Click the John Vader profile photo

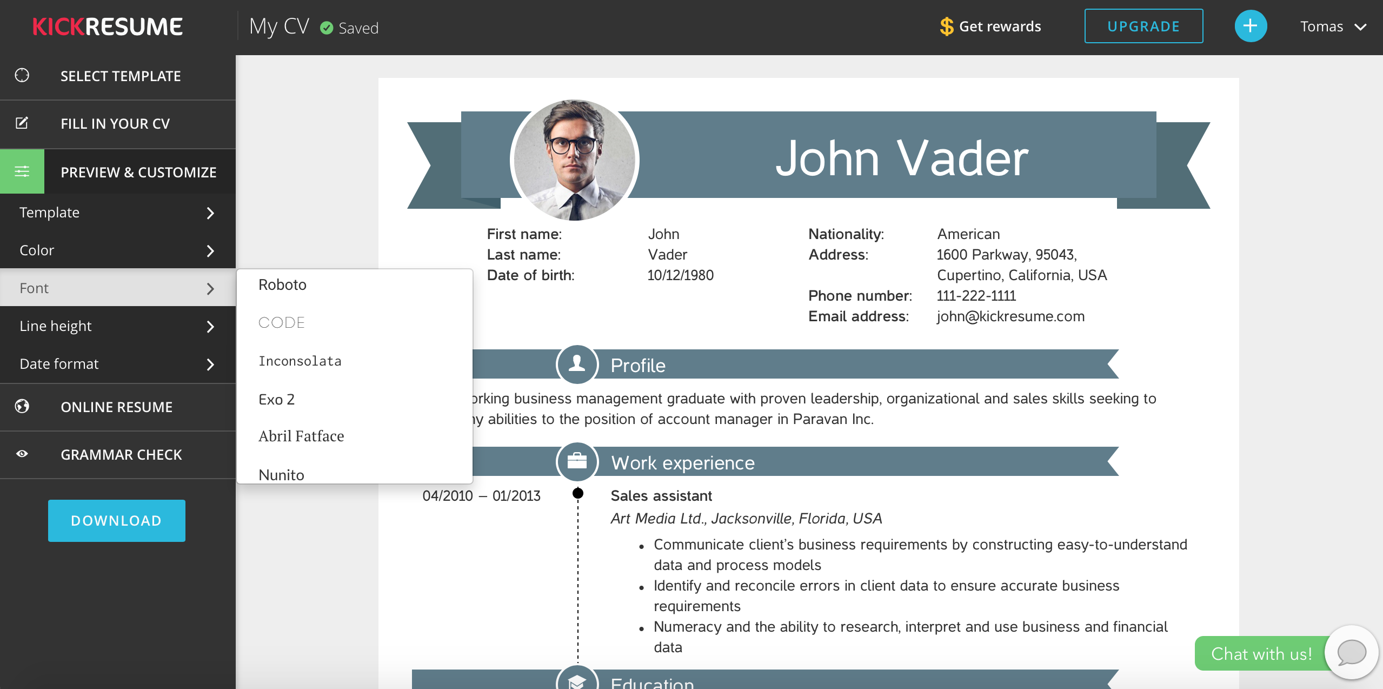(x=574, y=160)
